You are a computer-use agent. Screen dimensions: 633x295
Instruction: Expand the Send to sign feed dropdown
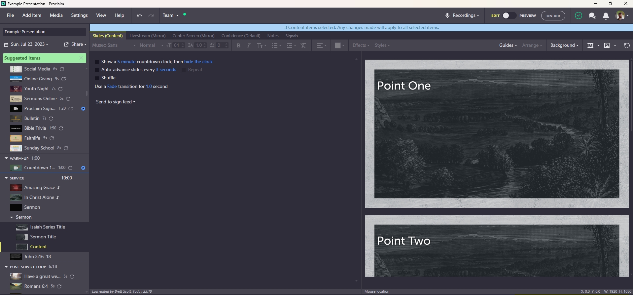116,102
